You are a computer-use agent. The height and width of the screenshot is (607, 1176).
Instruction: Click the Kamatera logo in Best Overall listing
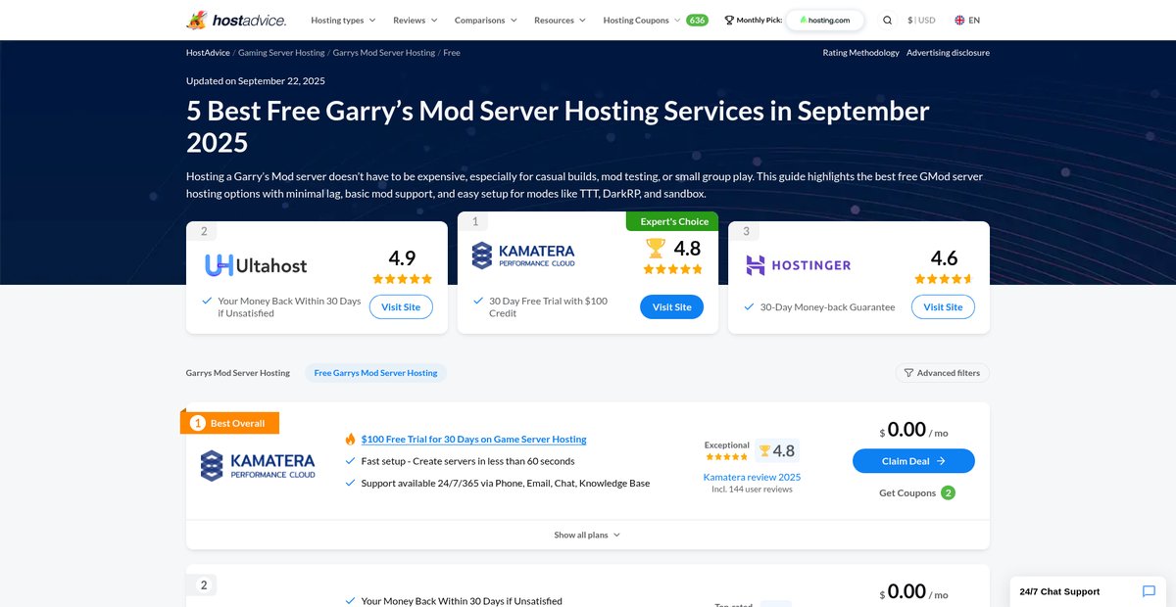coord(258,465)
